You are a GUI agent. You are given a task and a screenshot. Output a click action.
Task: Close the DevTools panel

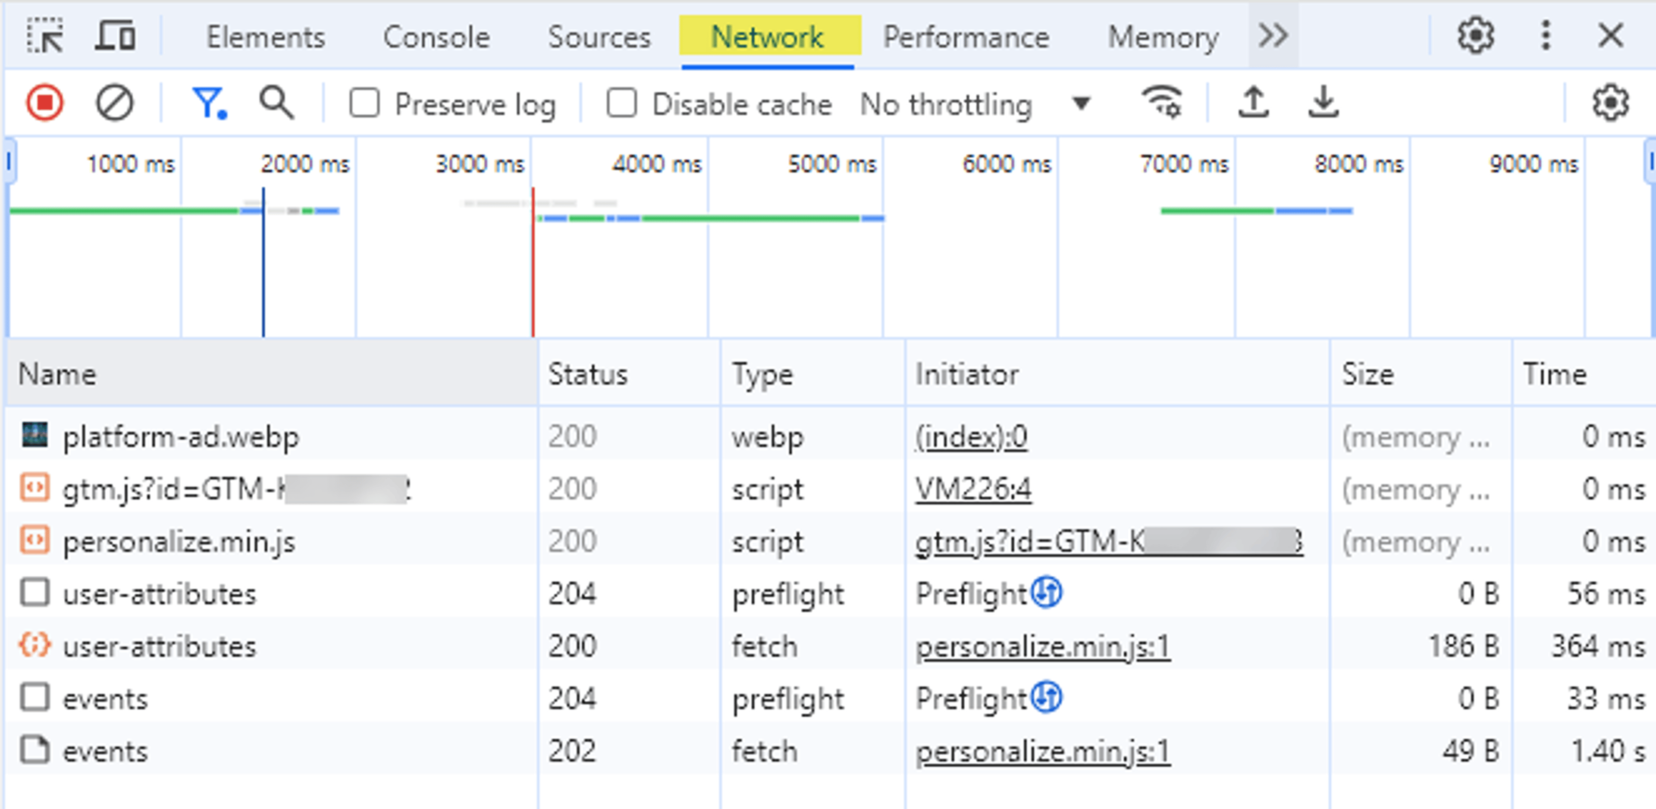tap(1611, 35)
